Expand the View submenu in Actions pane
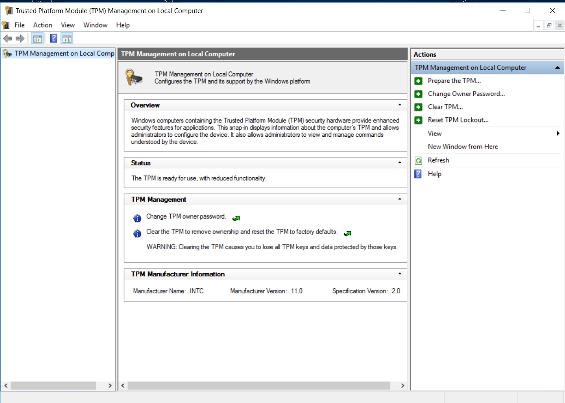The width and height of the screenshot is (565, 403). [558, 133]
